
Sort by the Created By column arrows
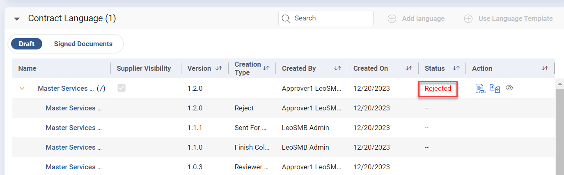pyautogui.click(x=337, y=68)
